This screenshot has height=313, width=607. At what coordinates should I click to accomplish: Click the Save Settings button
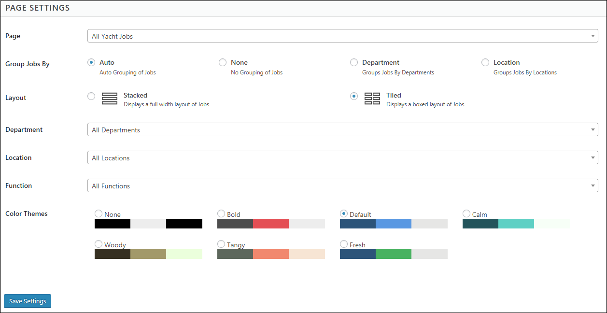click(x=28, y=301)
